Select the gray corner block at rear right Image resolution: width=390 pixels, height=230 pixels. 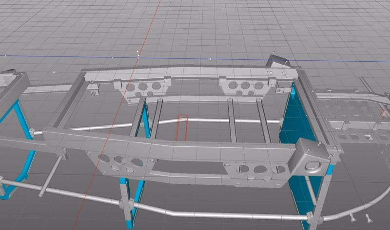click(x=276, y=62)
